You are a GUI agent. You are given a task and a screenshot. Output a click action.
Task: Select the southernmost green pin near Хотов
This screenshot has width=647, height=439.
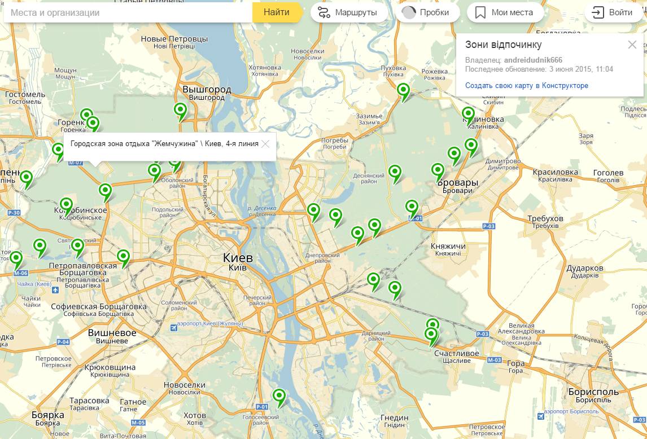point(279,396)
